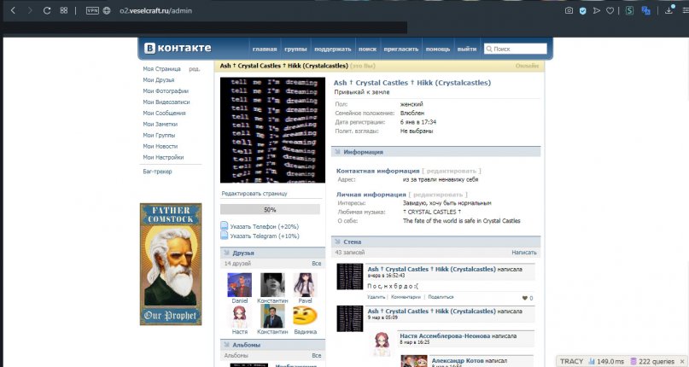Click the icon beside Указать Телефон
689x367 pixels.
(224, 226)
